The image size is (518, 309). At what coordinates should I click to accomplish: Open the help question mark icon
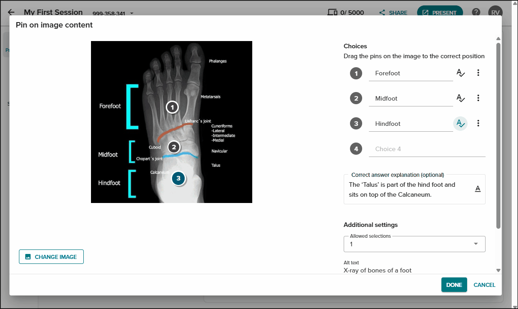click(x=476, y=12)
